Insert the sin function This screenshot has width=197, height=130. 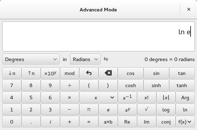(156, 73)
